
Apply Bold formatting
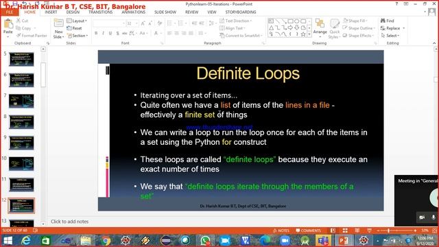click(96, 34)
